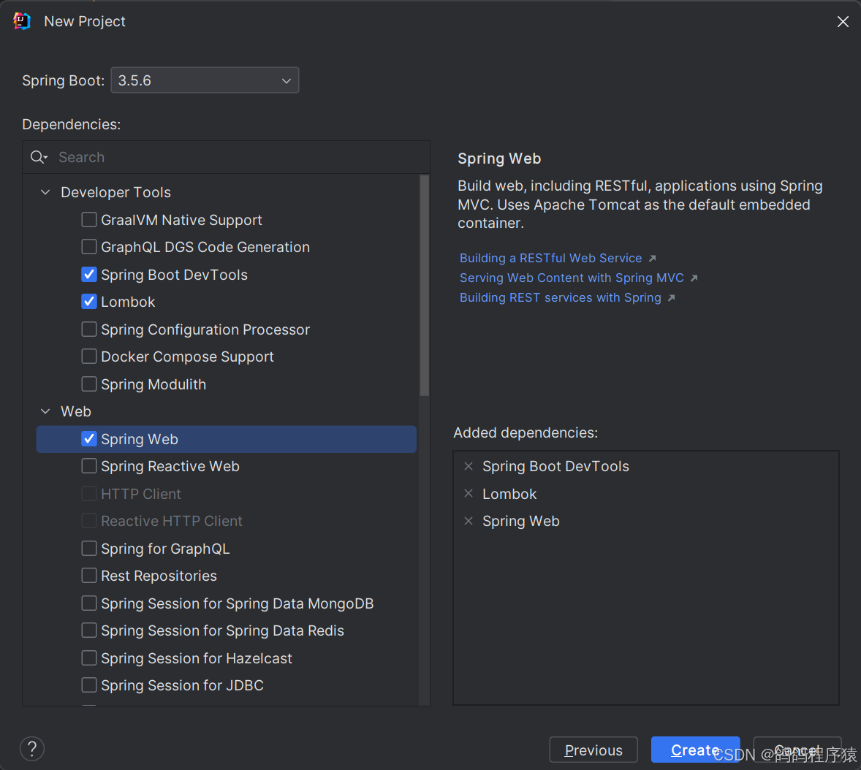Enable GraalVM Native Support checkbox
The image size is (861, 770).
point(89,219)
